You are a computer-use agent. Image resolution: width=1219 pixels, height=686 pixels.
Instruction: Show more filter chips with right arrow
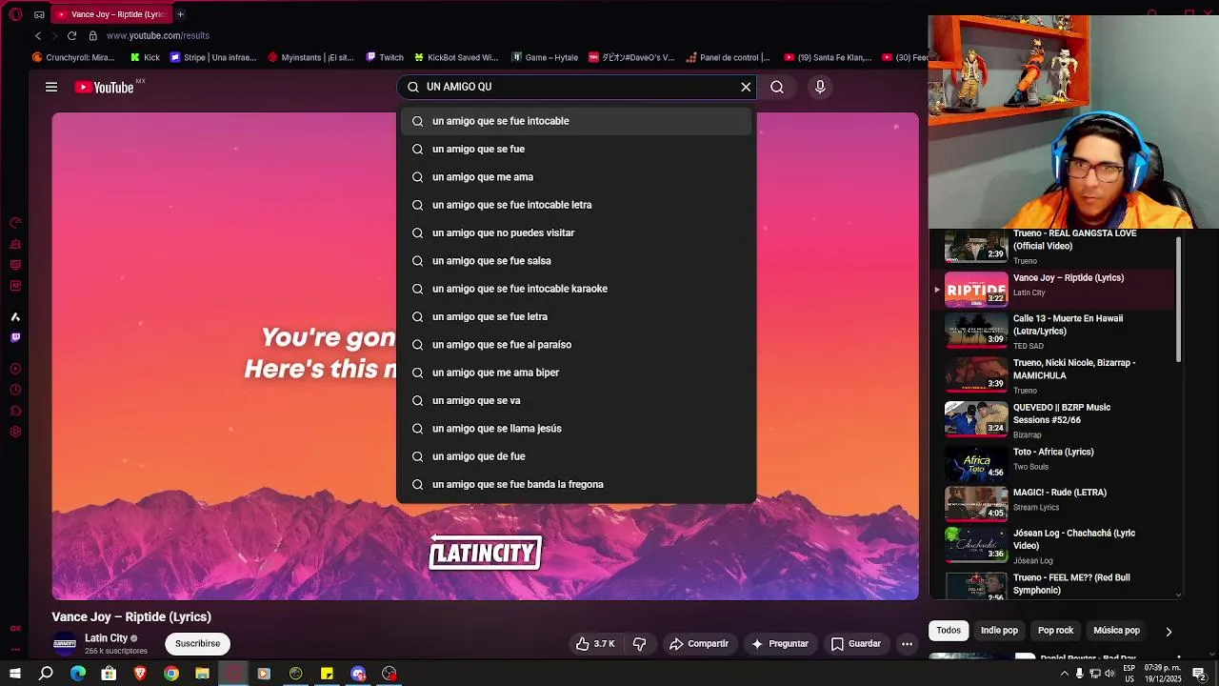point(1169,631)
